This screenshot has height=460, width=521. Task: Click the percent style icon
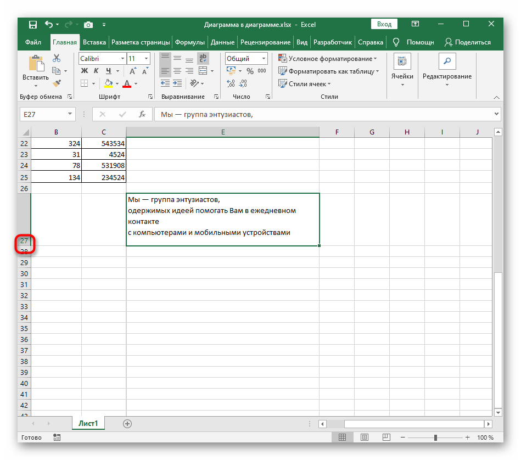point(250,71)
